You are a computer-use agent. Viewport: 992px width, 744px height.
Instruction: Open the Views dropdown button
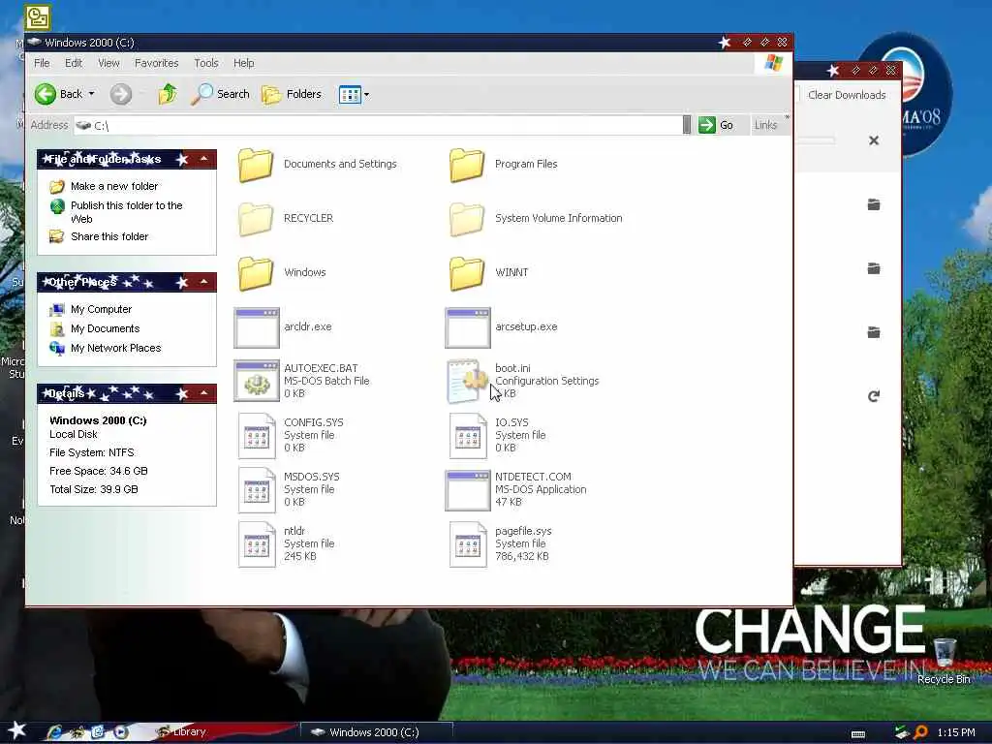tap(354, 95)
